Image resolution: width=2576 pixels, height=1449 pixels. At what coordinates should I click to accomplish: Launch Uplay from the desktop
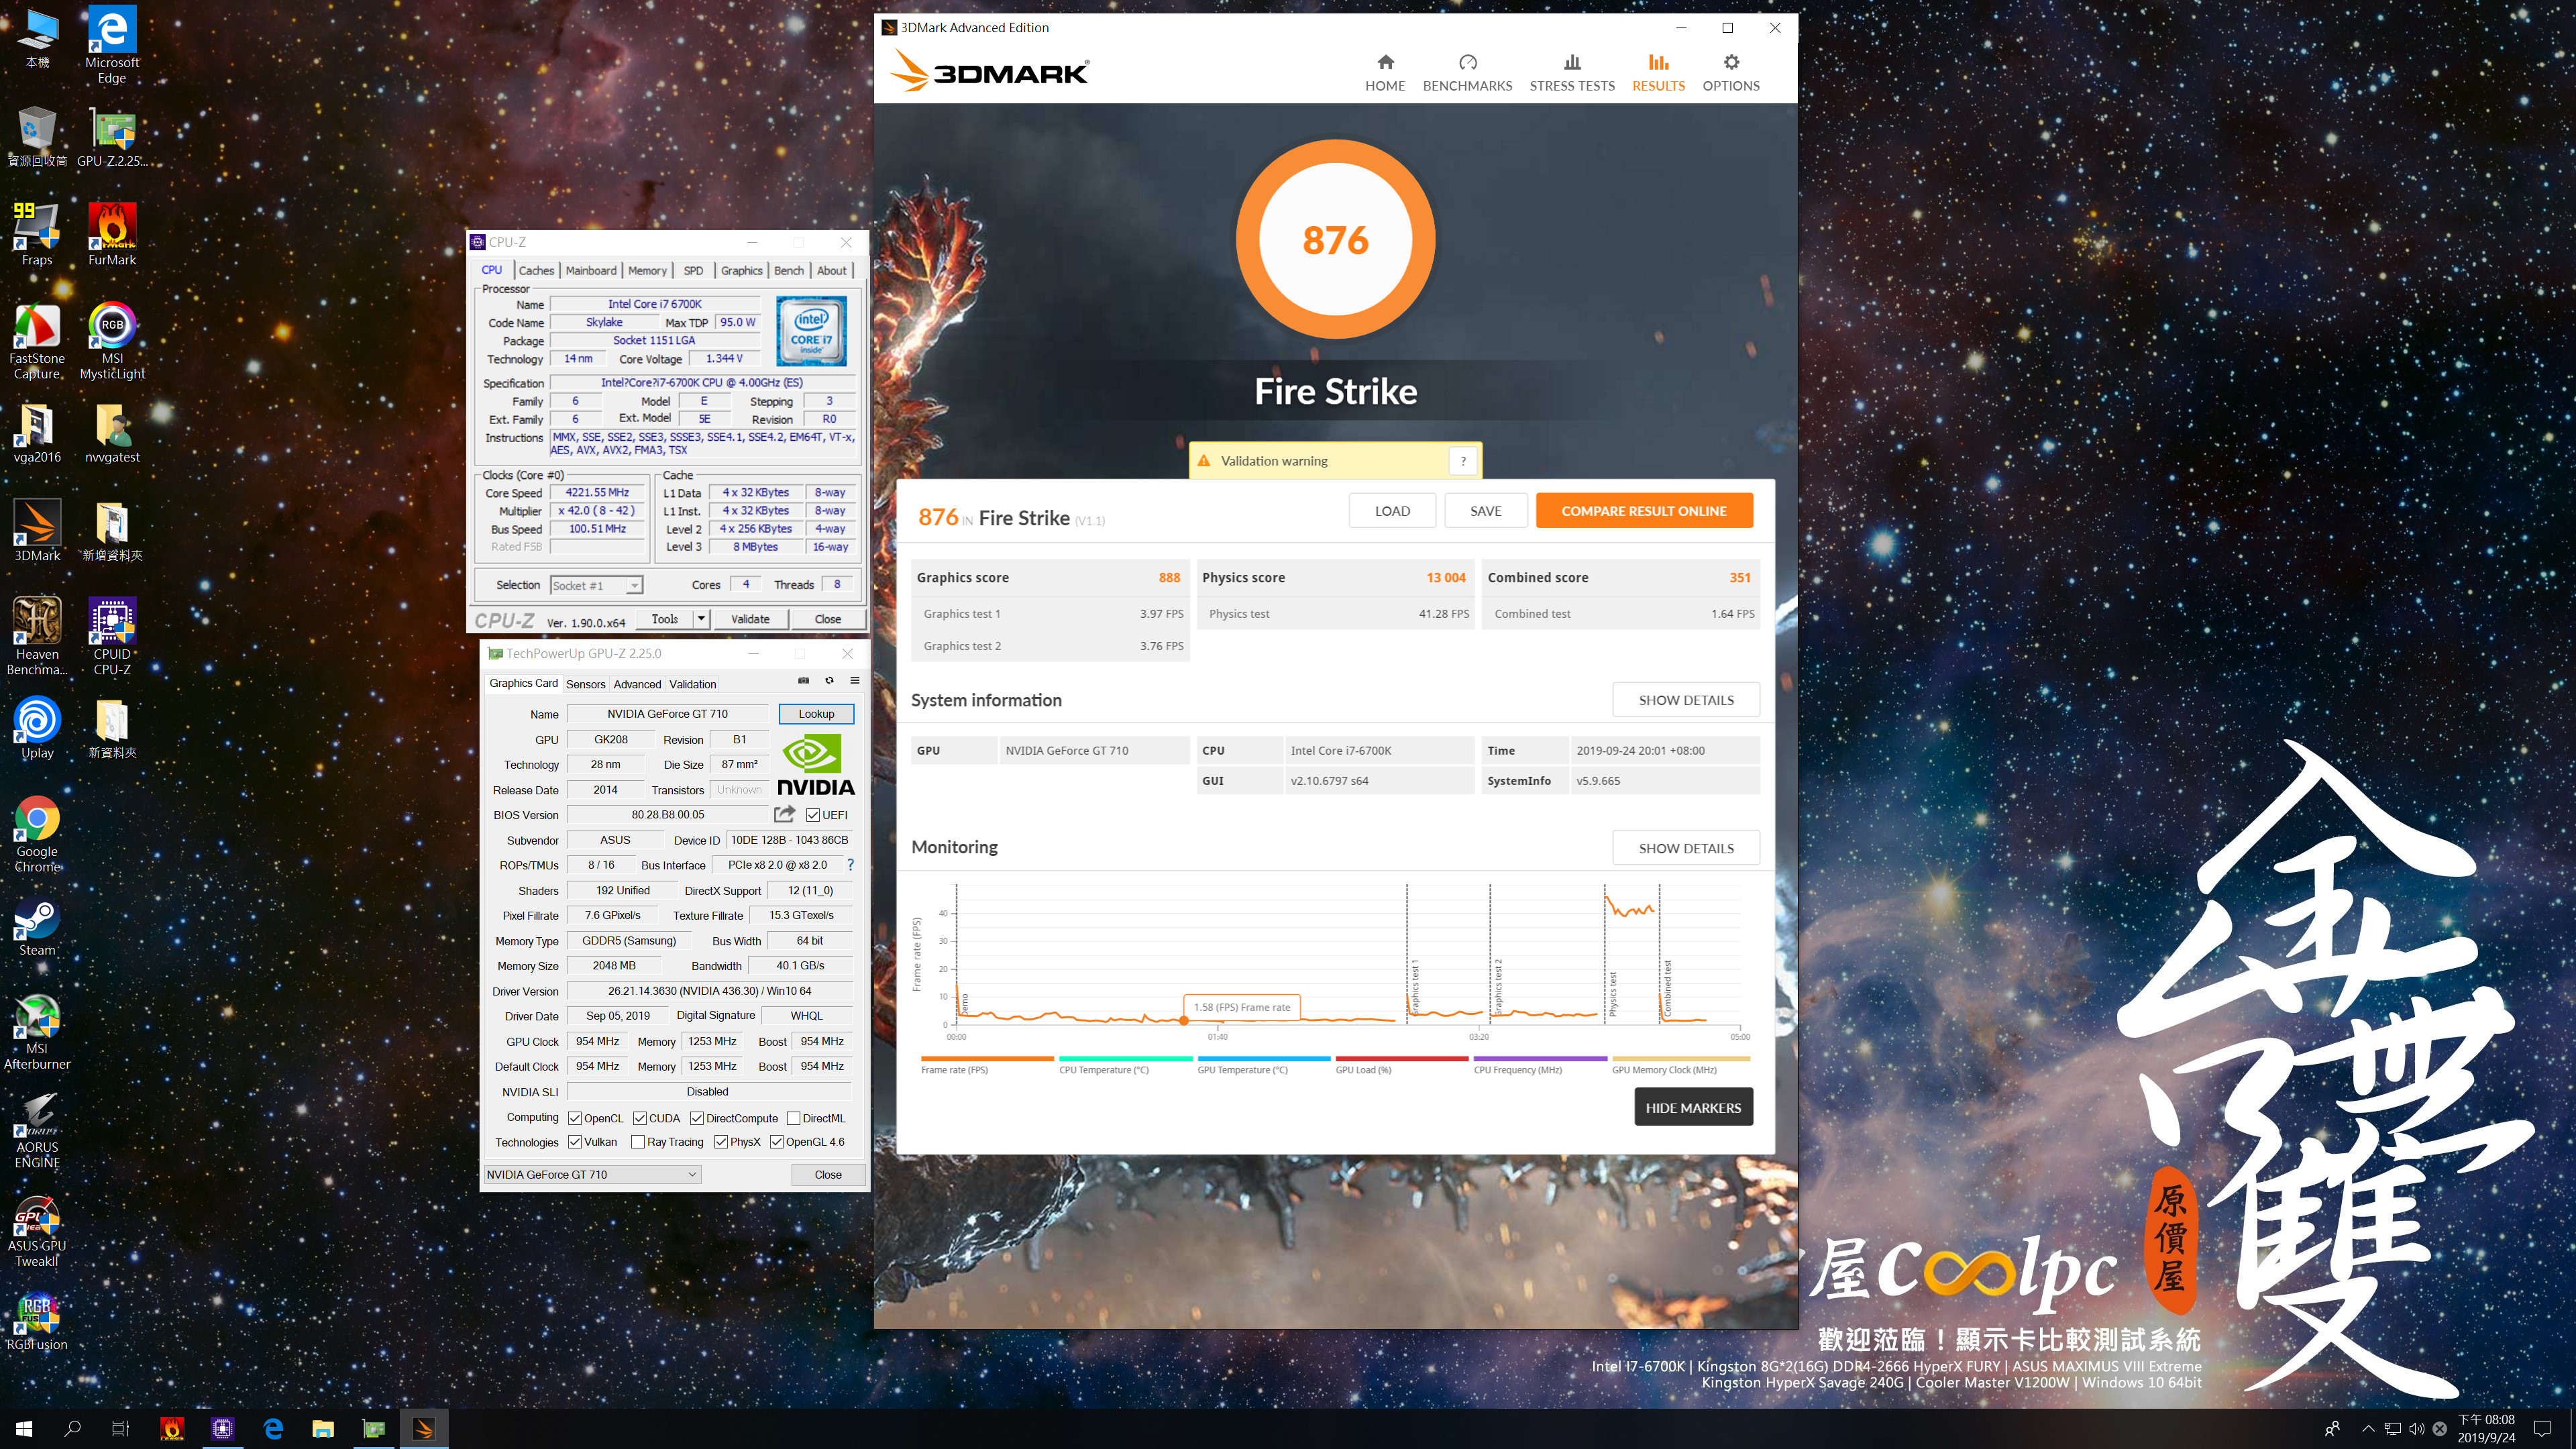37,729
